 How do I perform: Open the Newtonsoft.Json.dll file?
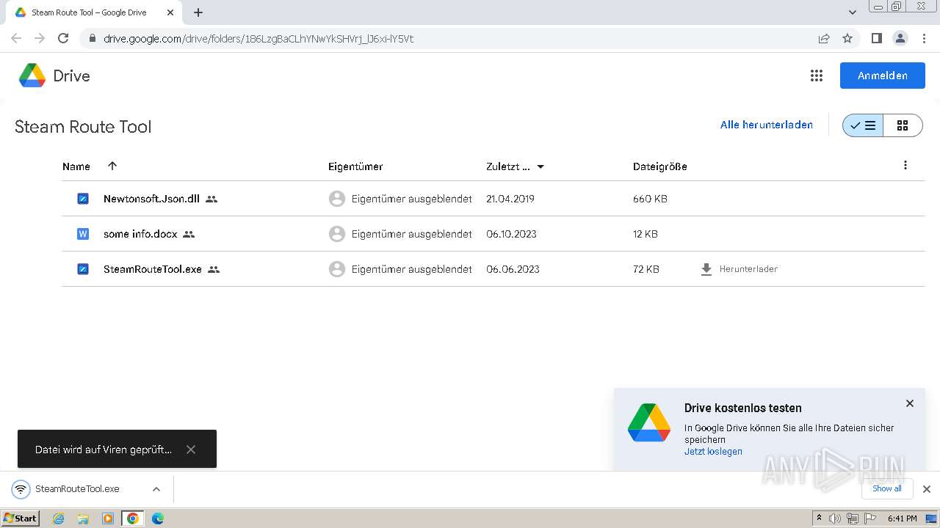[151, 199]
